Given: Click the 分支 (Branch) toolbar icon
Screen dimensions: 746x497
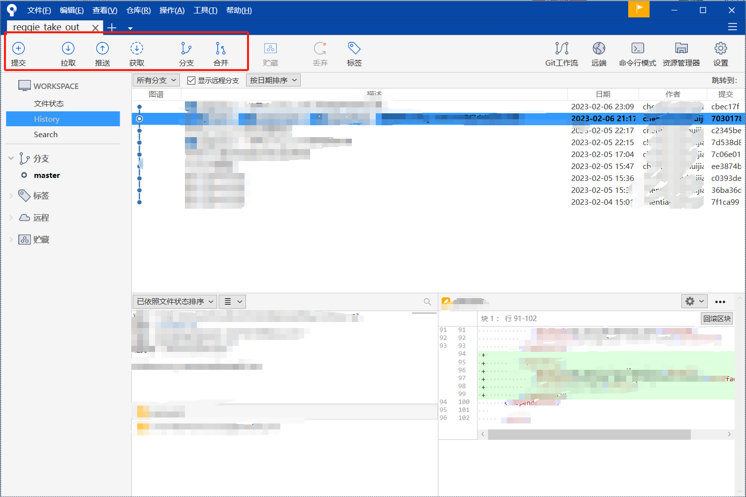Looking at the screenshot, I should (x=186, y=48).
